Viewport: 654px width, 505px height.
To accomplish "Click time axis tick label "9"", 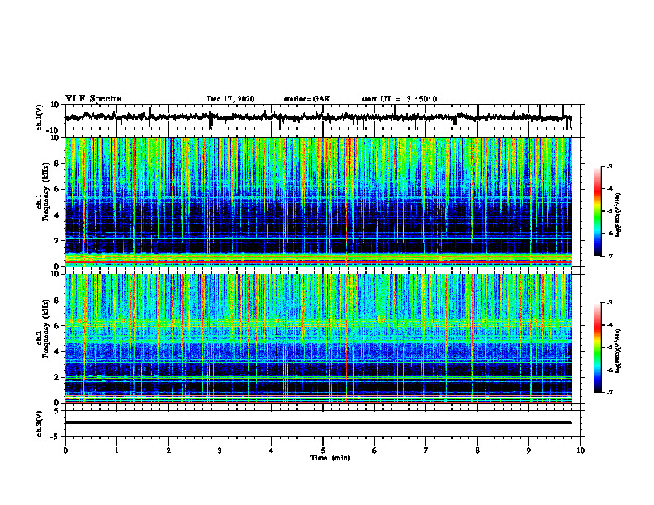I will click(x=528, y=451).
